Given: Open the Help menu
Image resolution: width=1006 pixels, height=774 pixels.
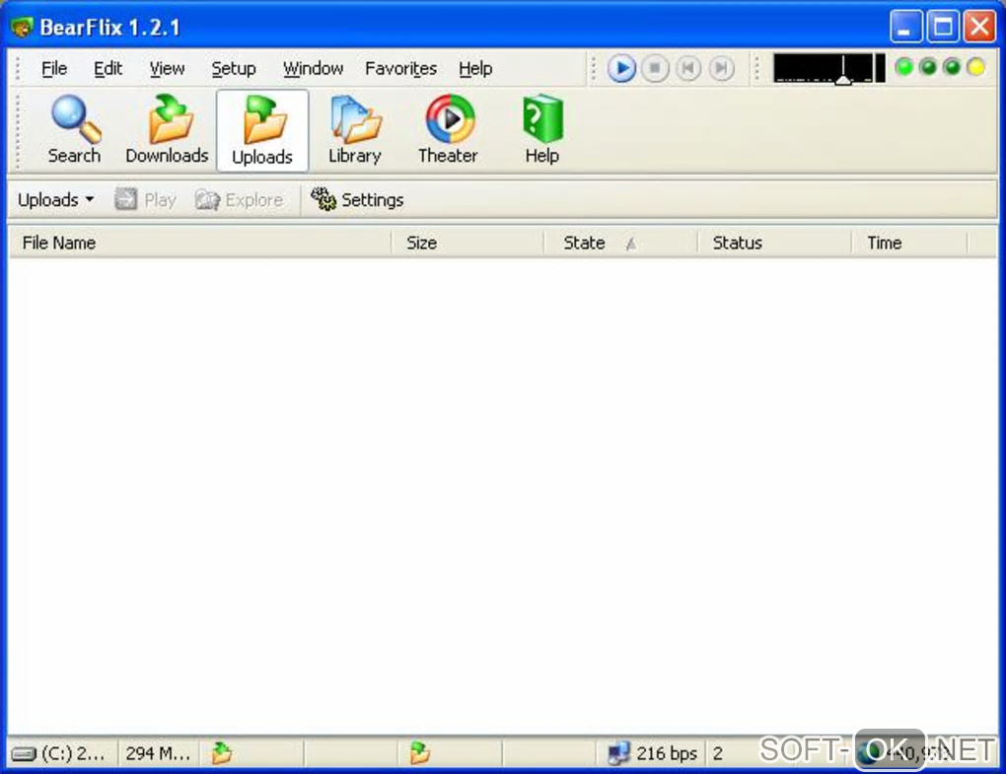Looking at the screenshot, I should point(475,68).
